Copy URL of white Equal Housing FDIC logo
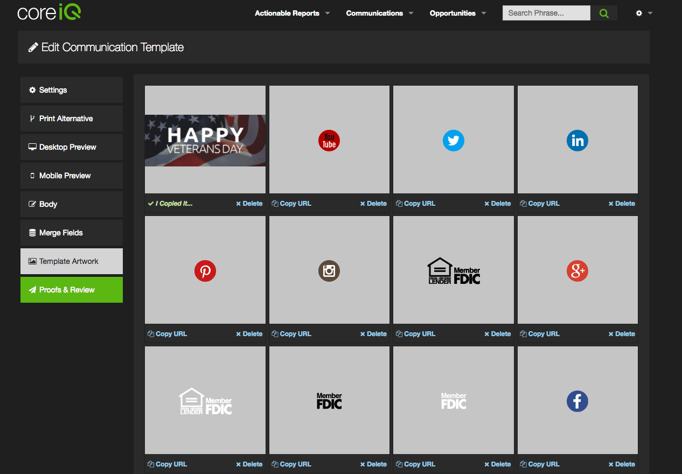The image size is (682, 474). click(x=167, y=464)
